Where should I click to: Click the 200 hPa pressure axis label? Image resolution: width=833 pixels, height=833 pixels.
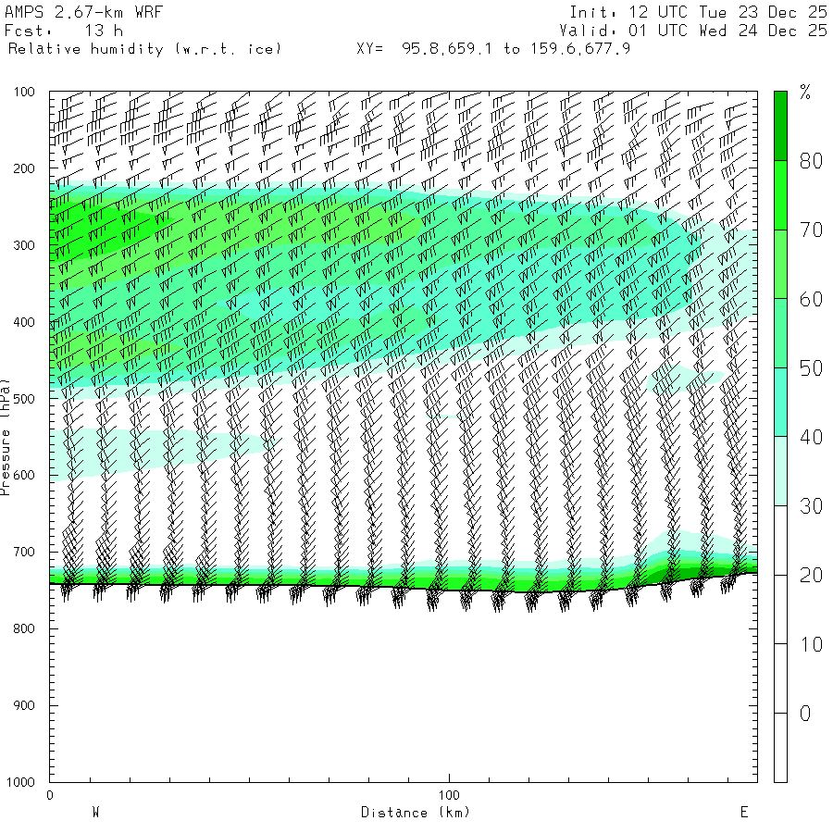(24, 169)
